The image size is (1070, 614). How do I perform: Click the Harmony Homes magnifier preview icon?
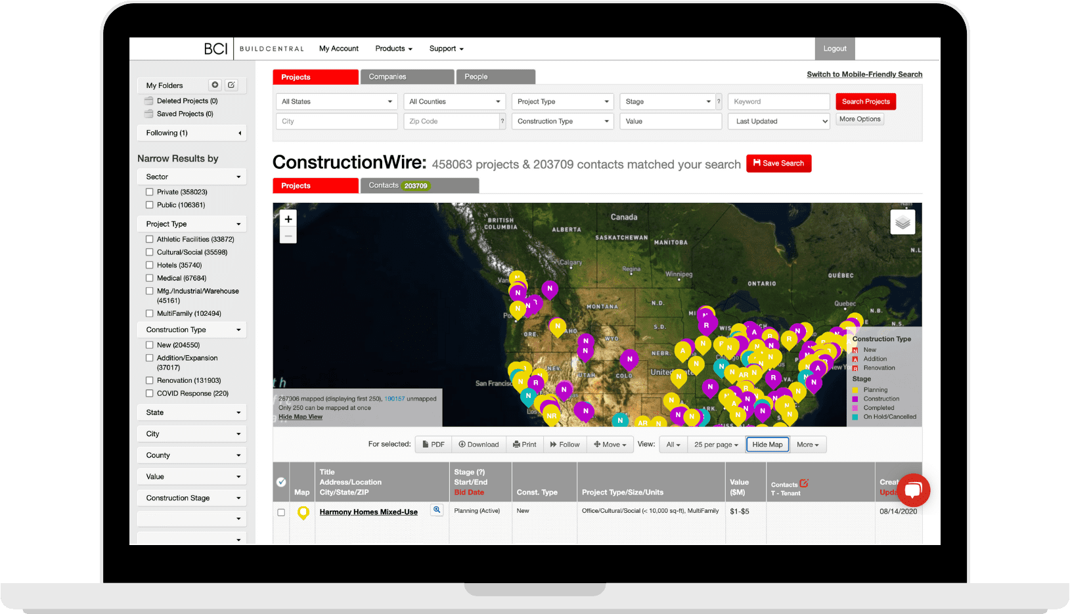[x=437, y=510]
